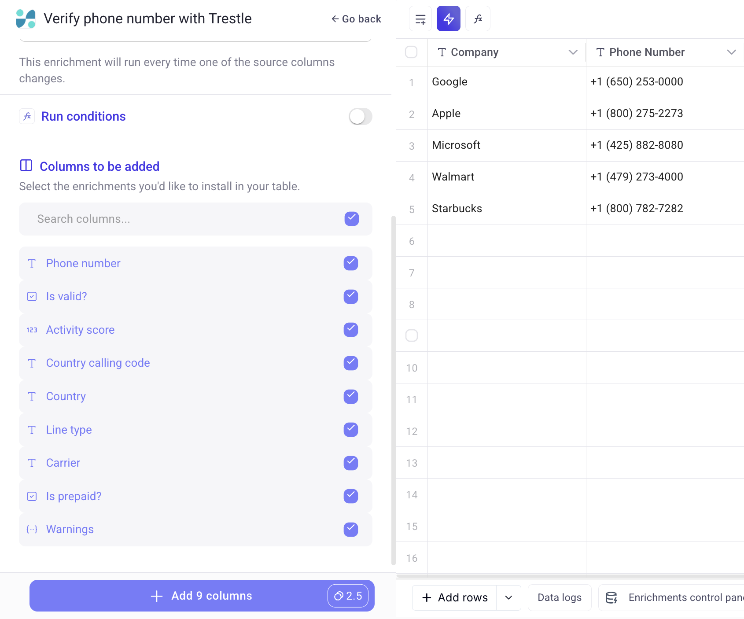Click the credits cost badge 2.5
744x619 pixels.
click(348, 596)
